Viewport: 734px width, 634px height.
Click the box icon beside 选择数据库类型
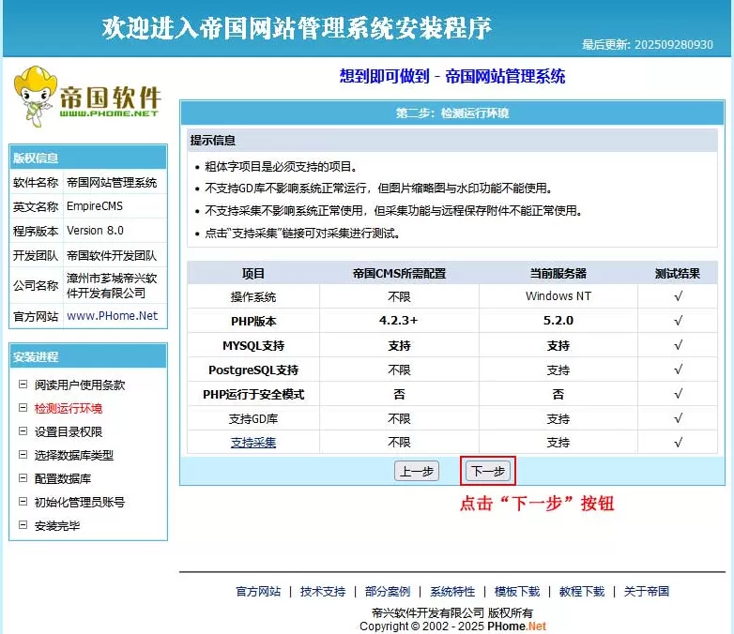23,454
